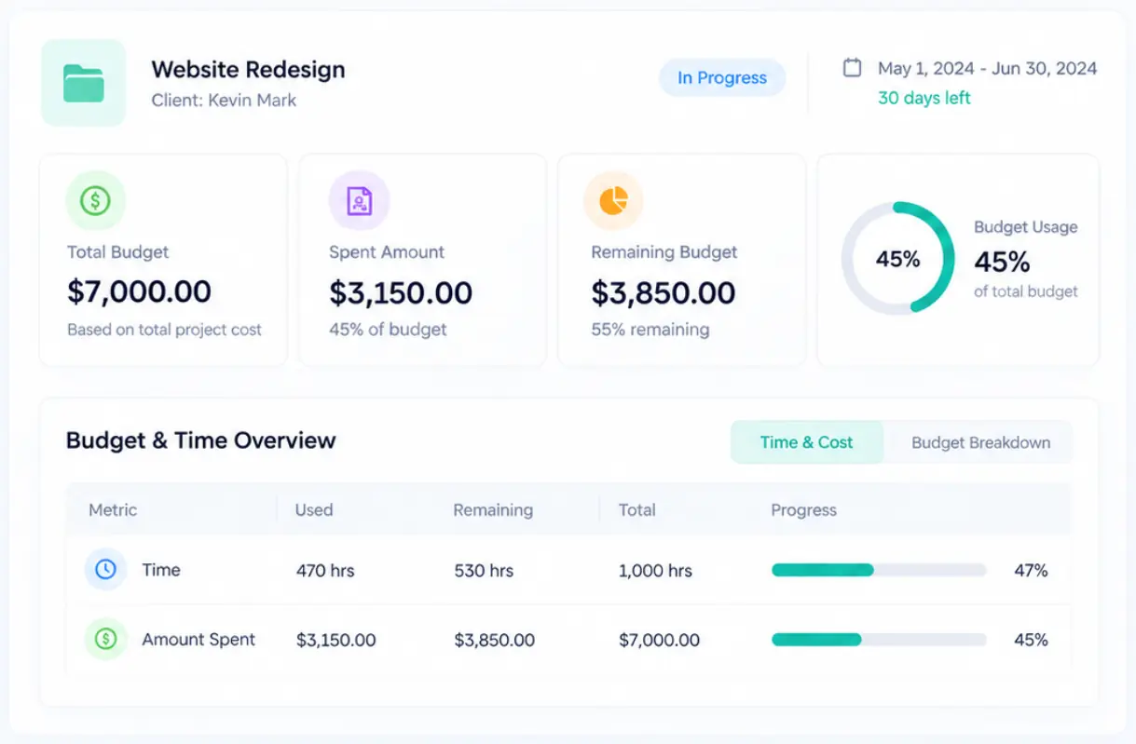Screen dimensions: 1136x744
Task: Click the dollar icon in Amount Spent row
Action: point(106,640)
